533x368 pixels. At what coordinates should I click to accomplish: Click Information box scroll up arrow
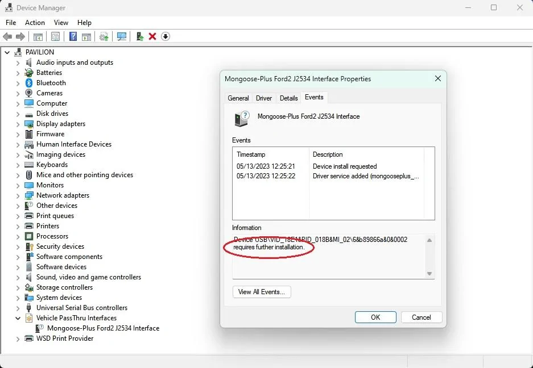click(429, 240)
